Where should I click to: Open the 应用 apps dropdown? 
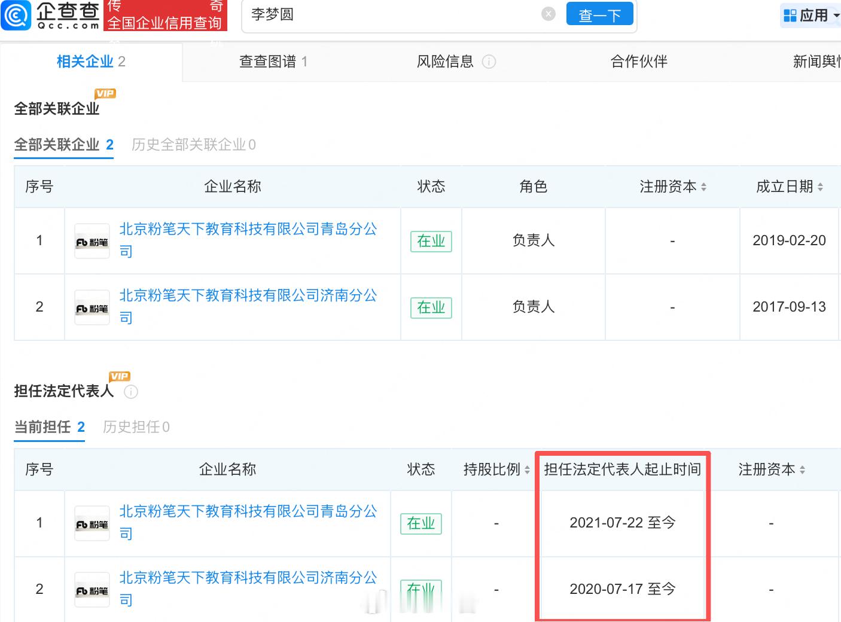(x=812, y=15)
